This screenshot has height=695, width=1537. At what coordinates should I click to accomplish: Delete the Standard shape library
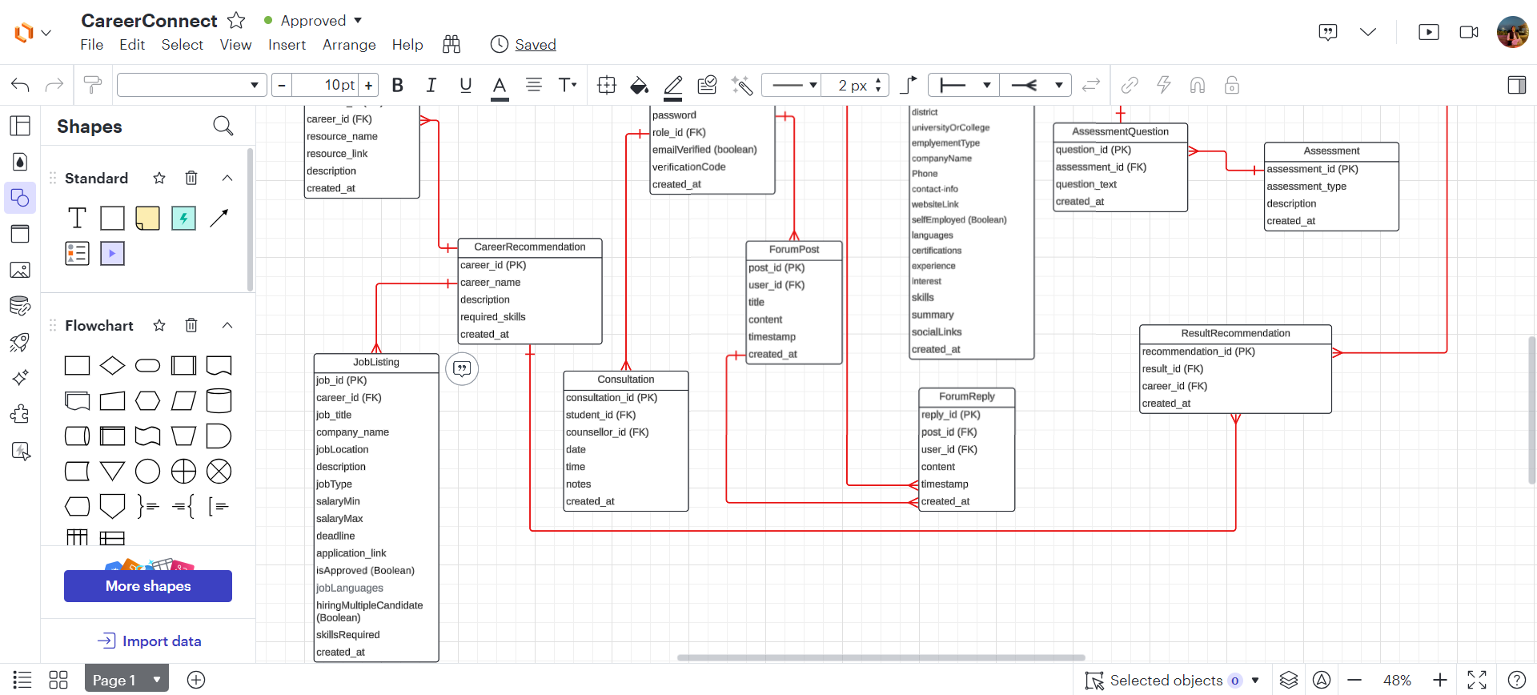[x=191, y=178]
